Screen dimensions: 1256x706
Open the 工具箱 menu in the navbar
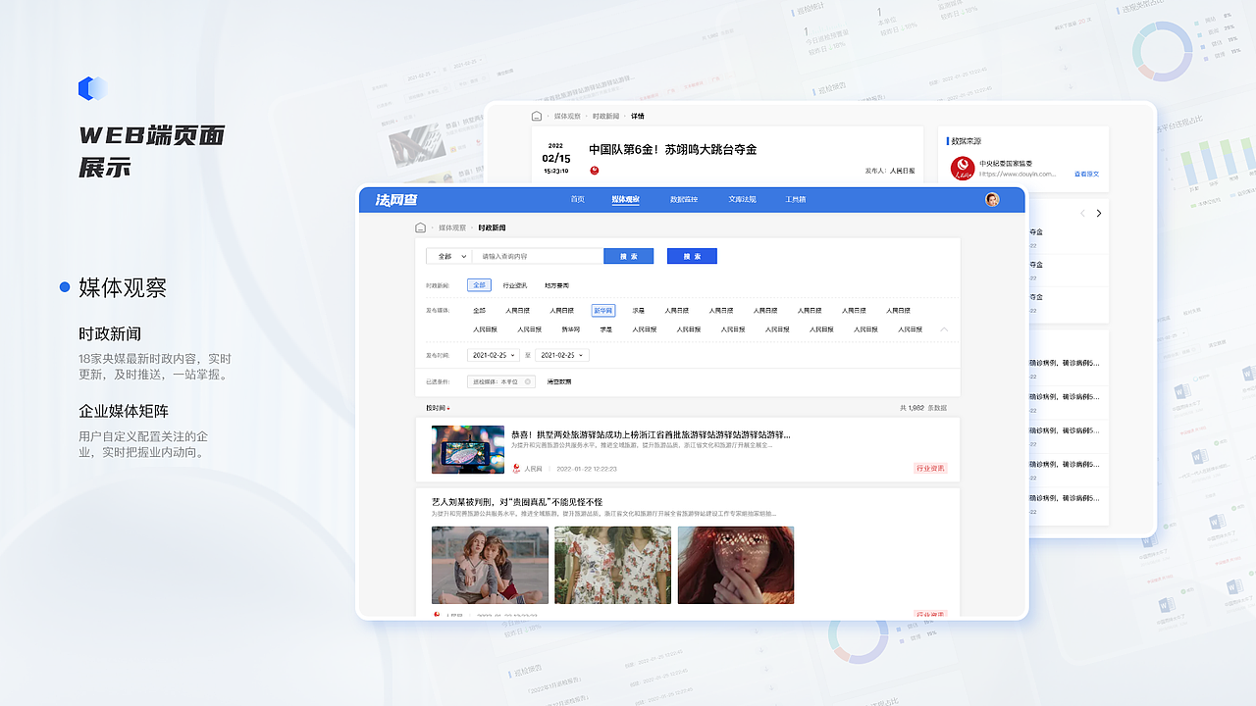tap(796, 199)
